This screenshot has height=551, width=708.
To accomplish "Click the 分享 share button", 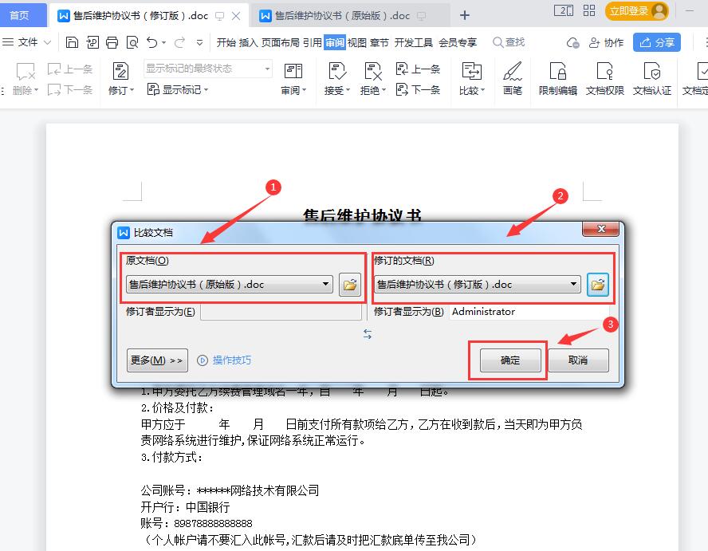I will coord(656,42).
